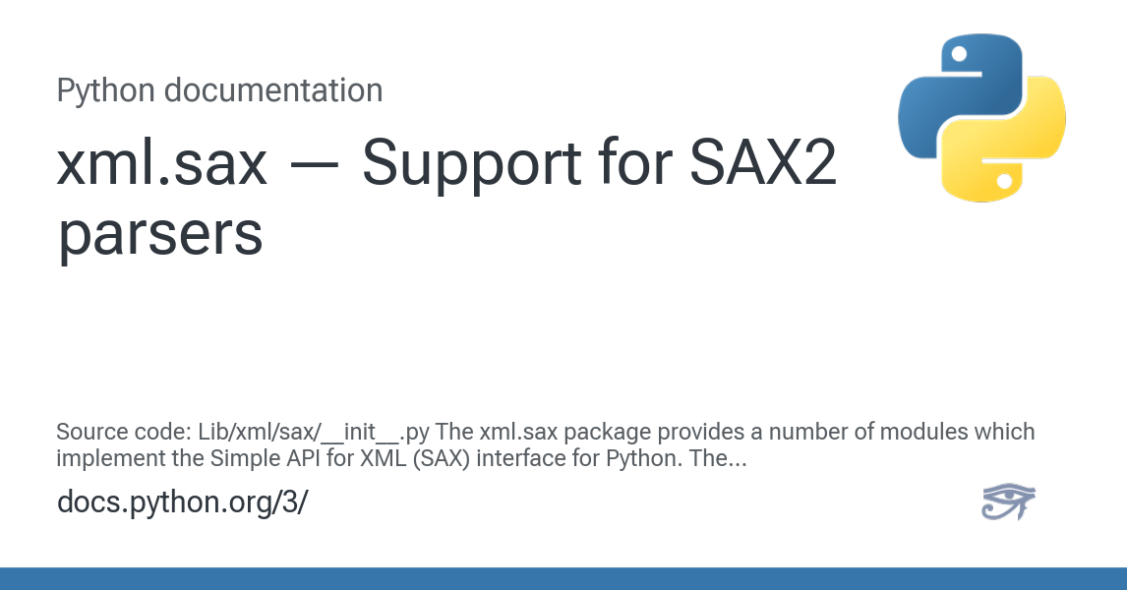
Task: Click the yellow snake of the Python logo
Action: (1018, 147)
